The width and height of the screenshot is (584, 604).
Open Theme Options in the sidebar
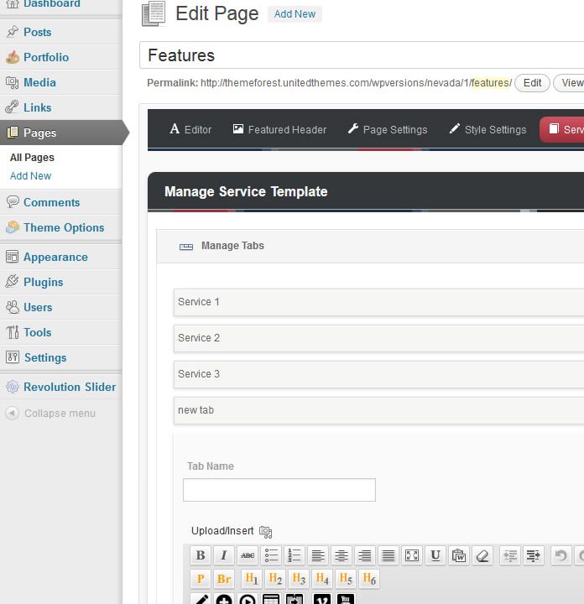64,227
